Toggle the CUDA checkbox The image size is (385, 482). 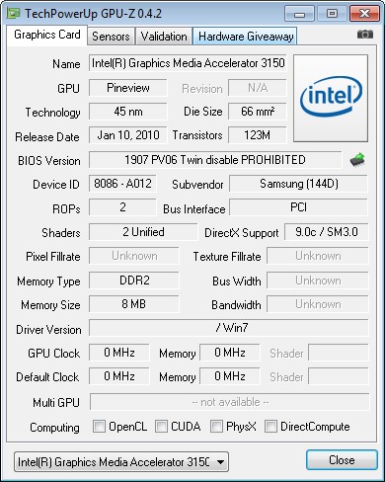pos(161,427)
